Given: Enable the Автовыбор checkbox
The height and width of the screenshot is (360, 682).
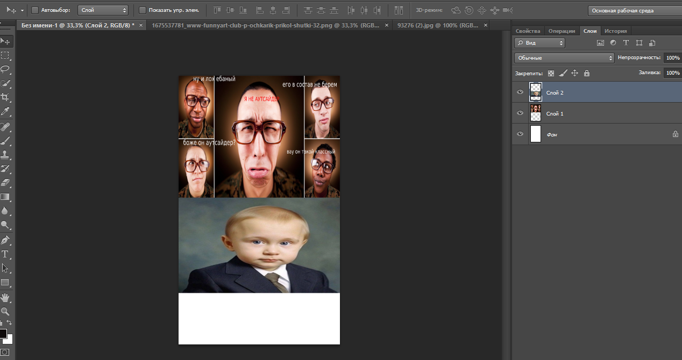Looking at the screenshot, I should [x=35, y=10].
